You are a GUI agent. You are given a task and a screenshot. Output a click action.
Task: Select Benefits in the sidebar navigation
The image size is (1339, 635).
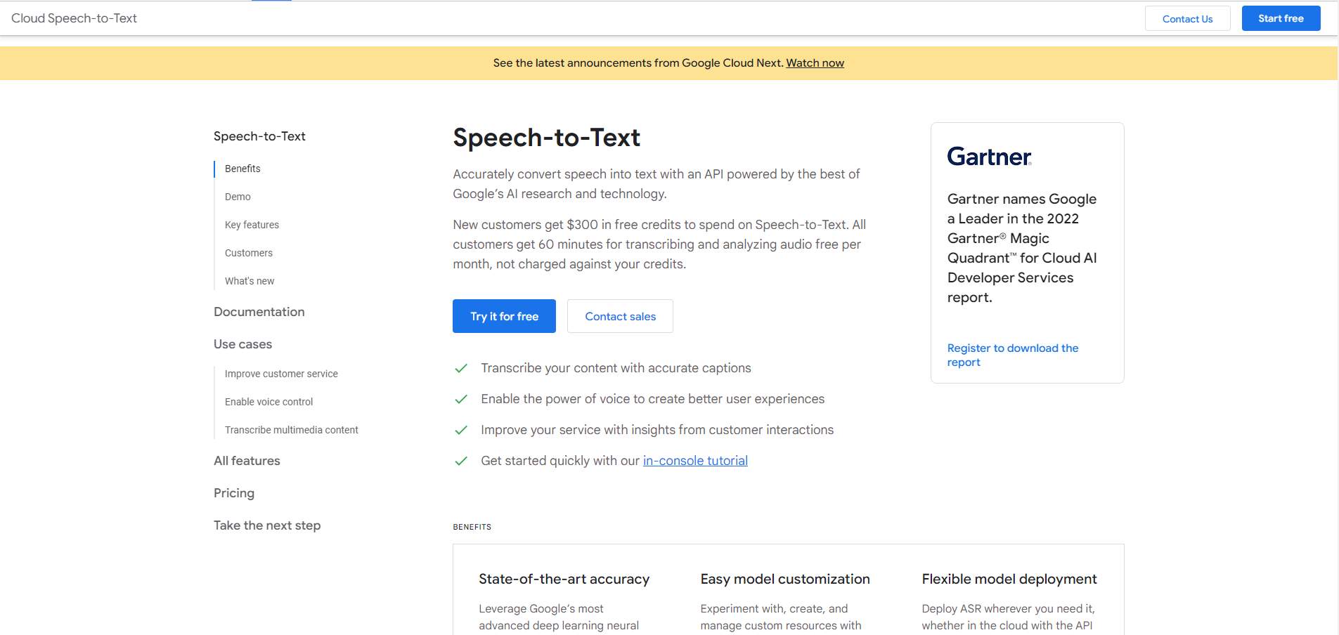(x=242, y=169)
